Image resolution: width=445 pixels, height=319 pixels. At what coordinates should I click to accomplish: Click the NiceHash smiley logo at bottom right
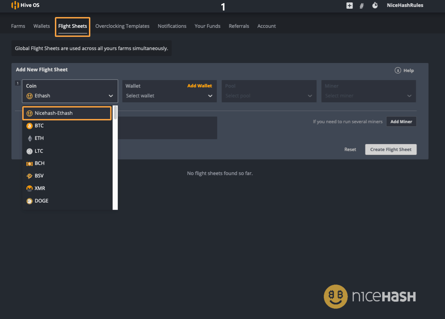point(336,296)
